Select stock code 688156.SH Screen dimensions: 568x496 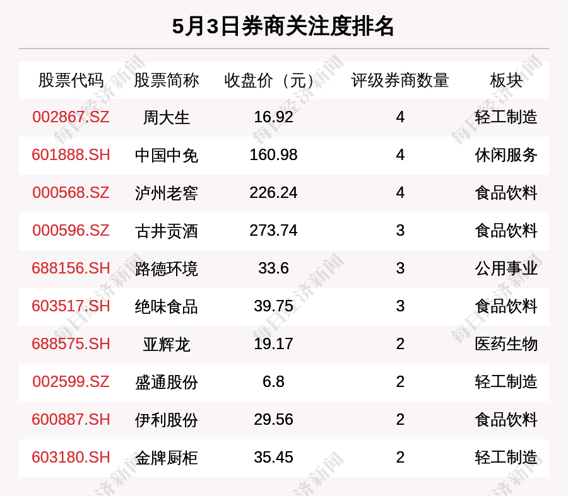71,268
